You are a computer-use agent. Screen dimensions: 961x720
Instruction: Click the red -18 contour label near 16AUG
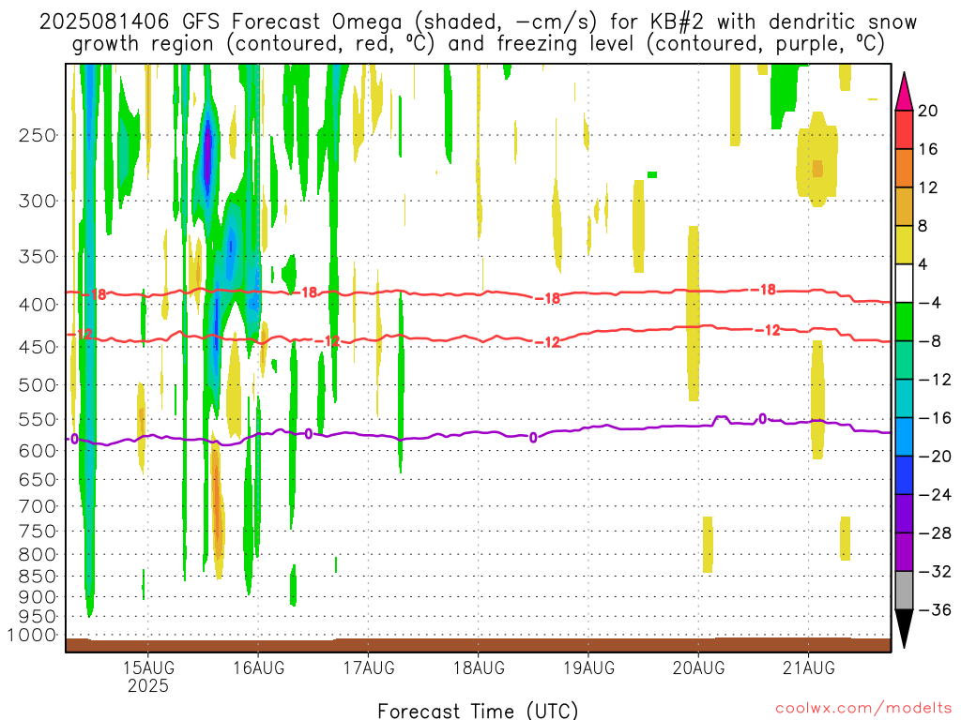[305, 292]
